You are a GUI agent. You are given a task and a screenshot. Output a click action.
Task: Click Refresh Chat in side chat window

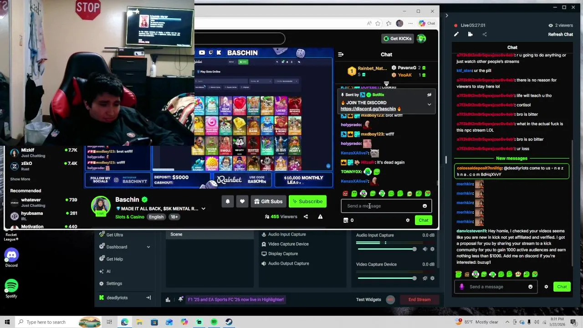click(x=561, y=35)
